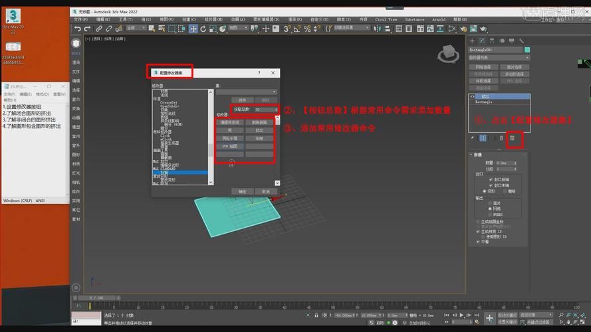Toggle Window/Crossing selection icon

[x=181, y=29]
